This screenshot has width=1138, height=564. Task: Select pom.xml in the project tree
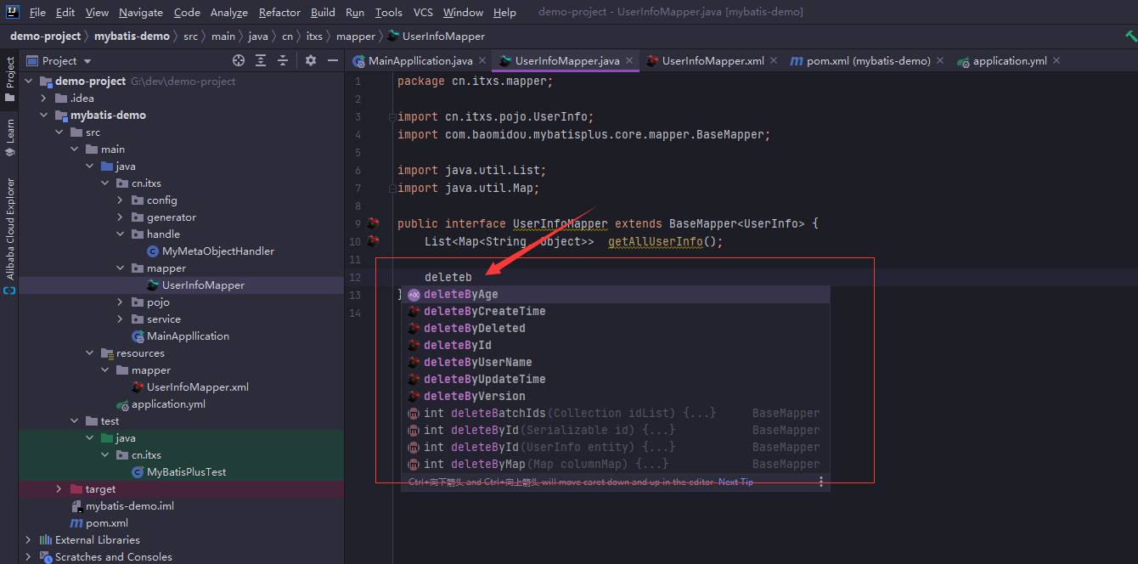[107, 522]
